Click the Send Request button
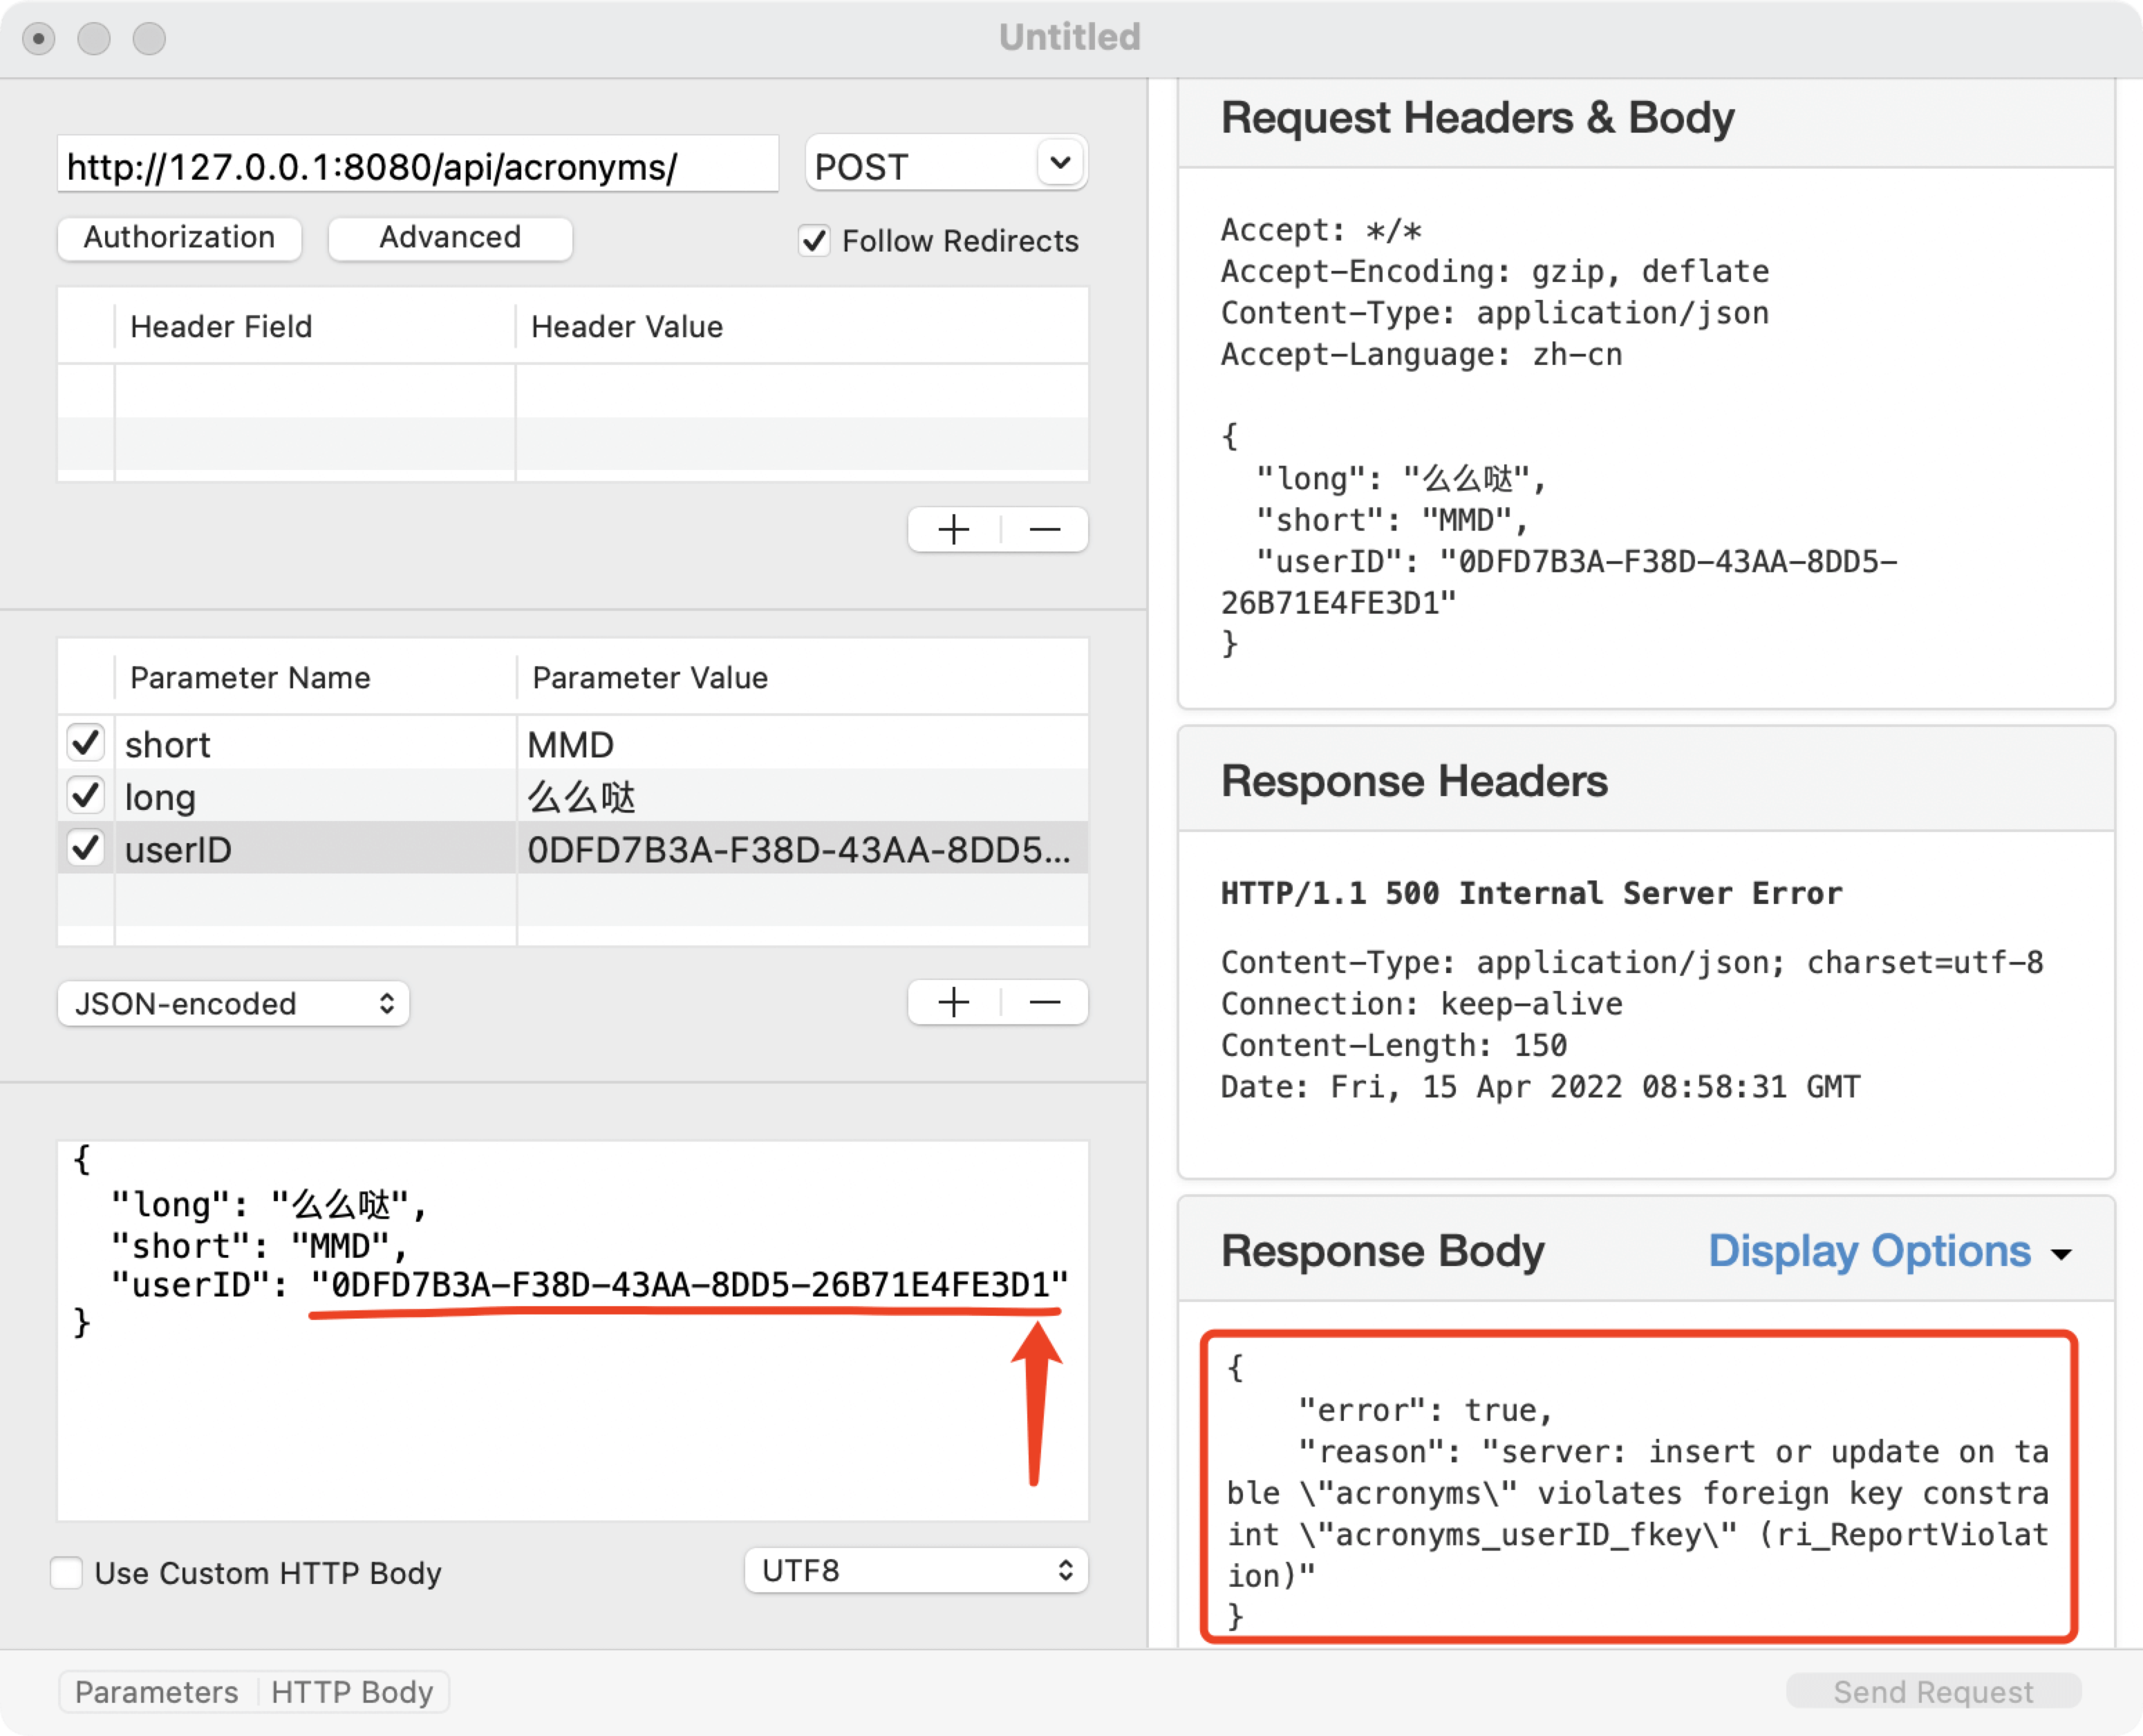The height and width of the screenshot is (1736, 2143). [1933, 1692]
